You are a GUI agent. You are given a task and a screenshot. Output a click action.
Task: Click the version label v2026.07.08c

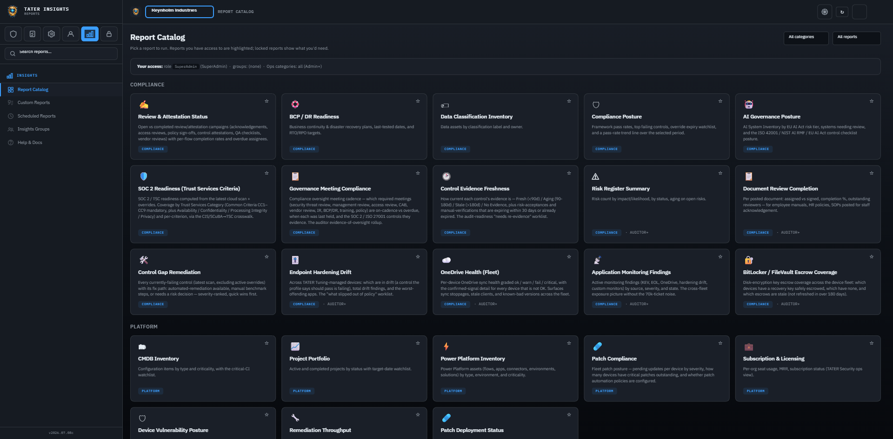tap(61, 433)
